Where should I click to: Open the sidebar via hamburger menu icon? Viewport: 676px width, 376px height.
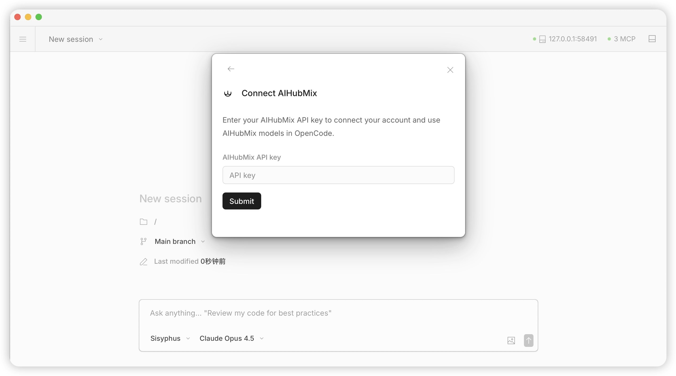[23, 39]
